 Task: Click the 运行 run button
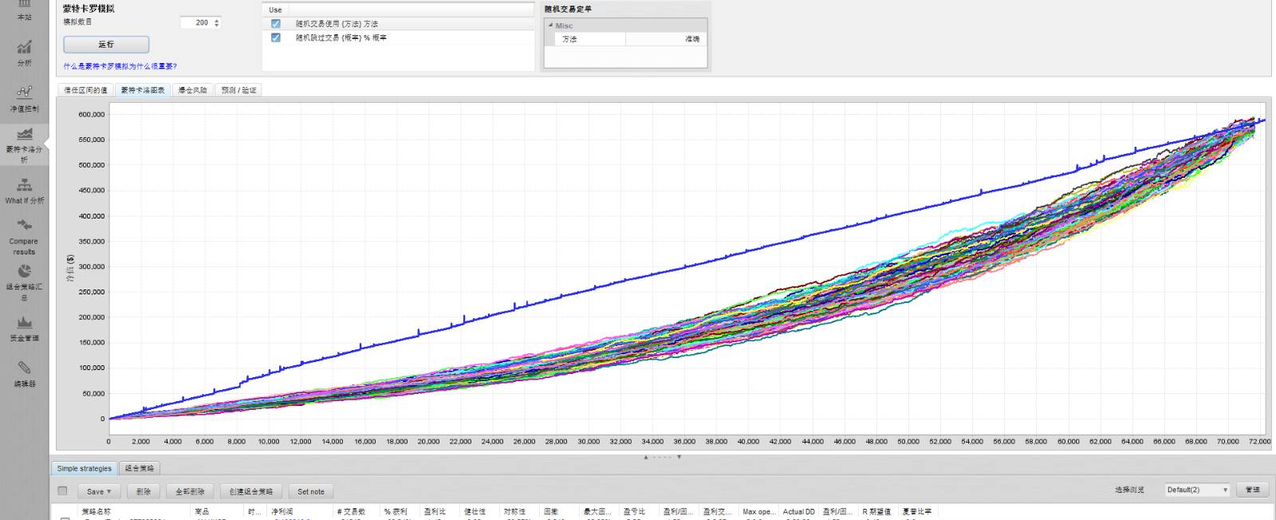106,45
